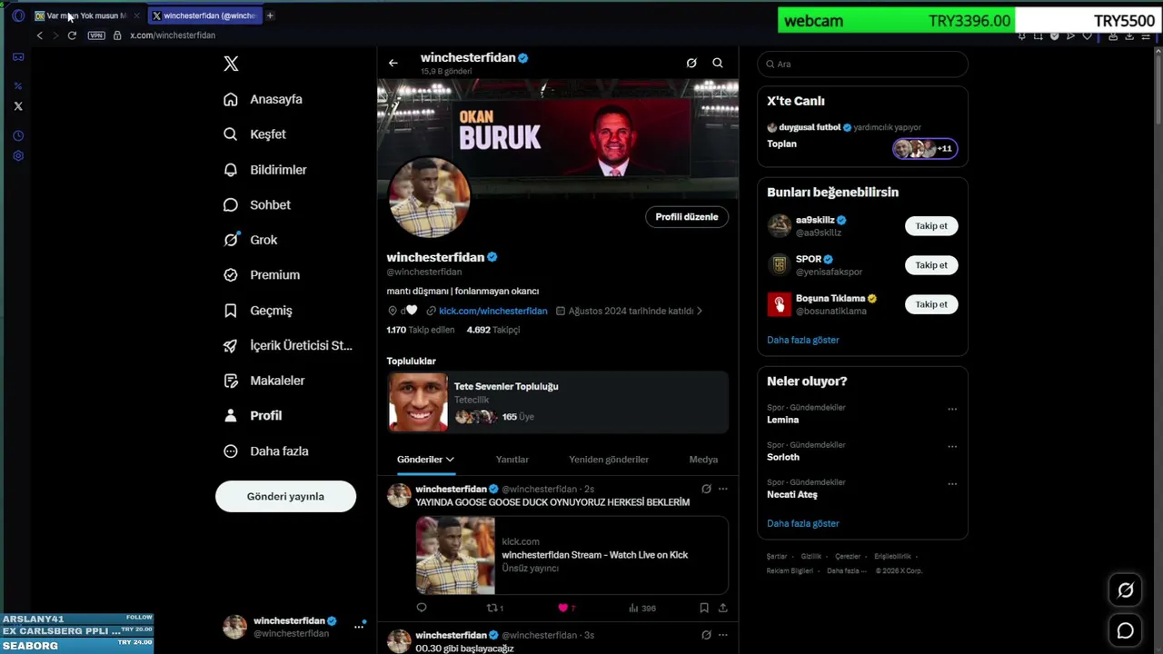
Task: Bookmark the GOOSE GOOSE DUCK post
Action: tap(704, 608)
